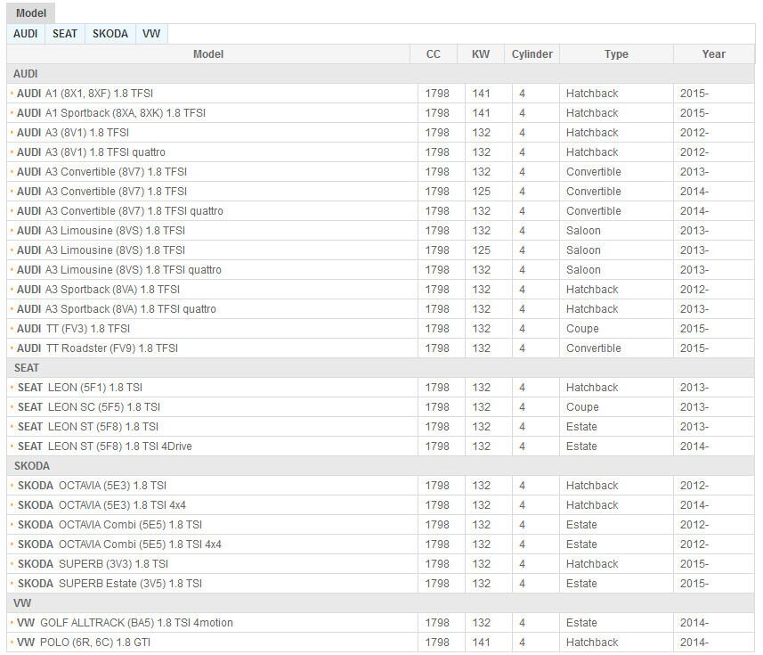Switch to the SEAT brand tab
The width and height of the screenshot is (763, 655).
point(65,34)
